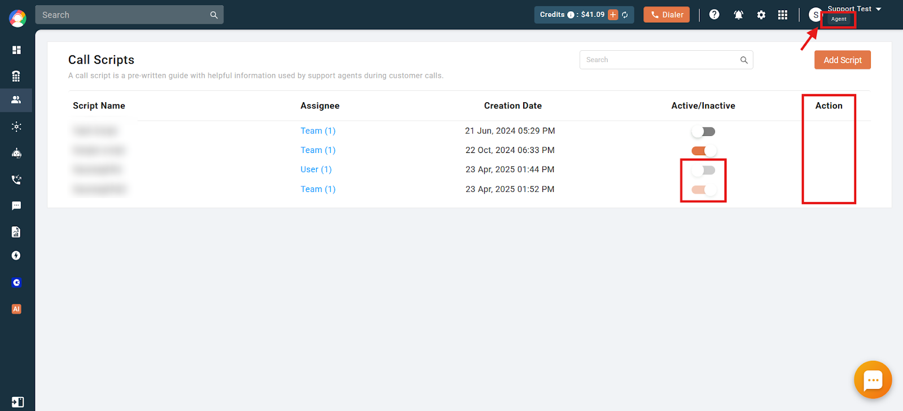Open the blue circular G icon in the sidebar
903x411 pixels.
point(16,282)
